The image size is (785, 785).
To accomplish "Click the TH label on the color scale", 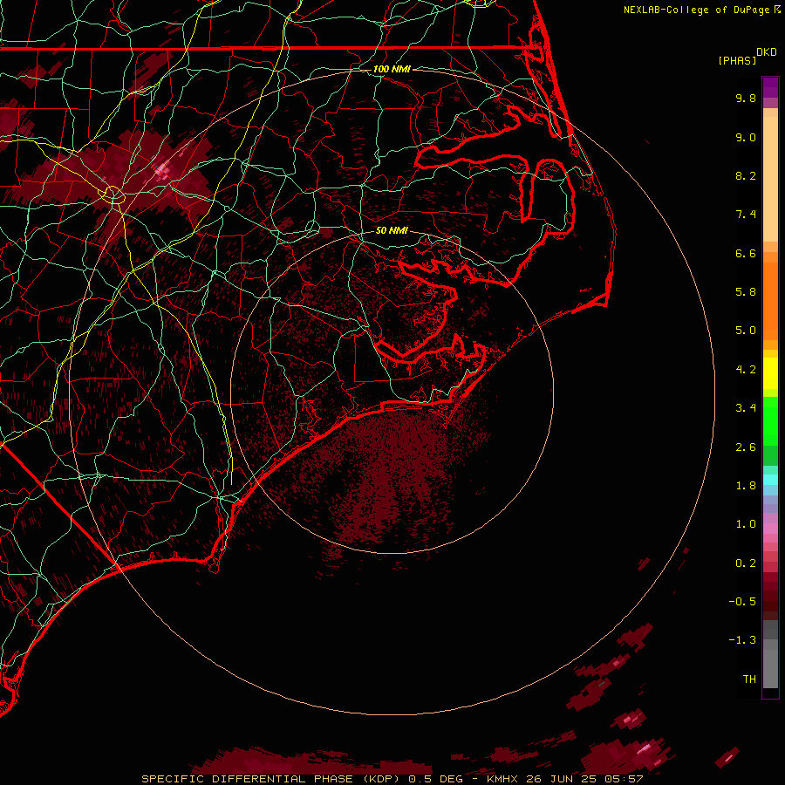I will point(749,679).
